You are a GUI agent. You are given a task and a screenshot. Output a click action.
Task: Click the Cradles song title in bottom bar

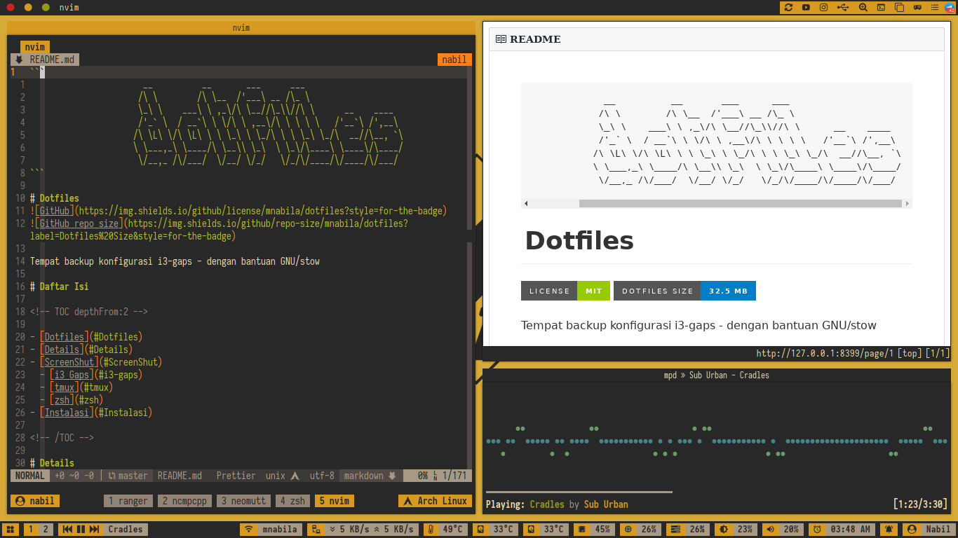pos(126,530)
